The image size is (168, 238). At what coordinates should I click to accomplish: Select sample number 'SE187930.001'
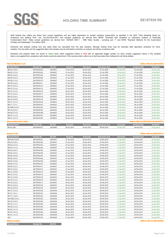38,139
